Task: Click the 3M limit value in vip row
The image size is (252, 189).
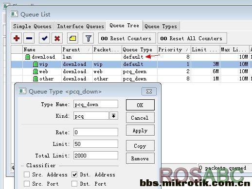Action: (216, 64)
